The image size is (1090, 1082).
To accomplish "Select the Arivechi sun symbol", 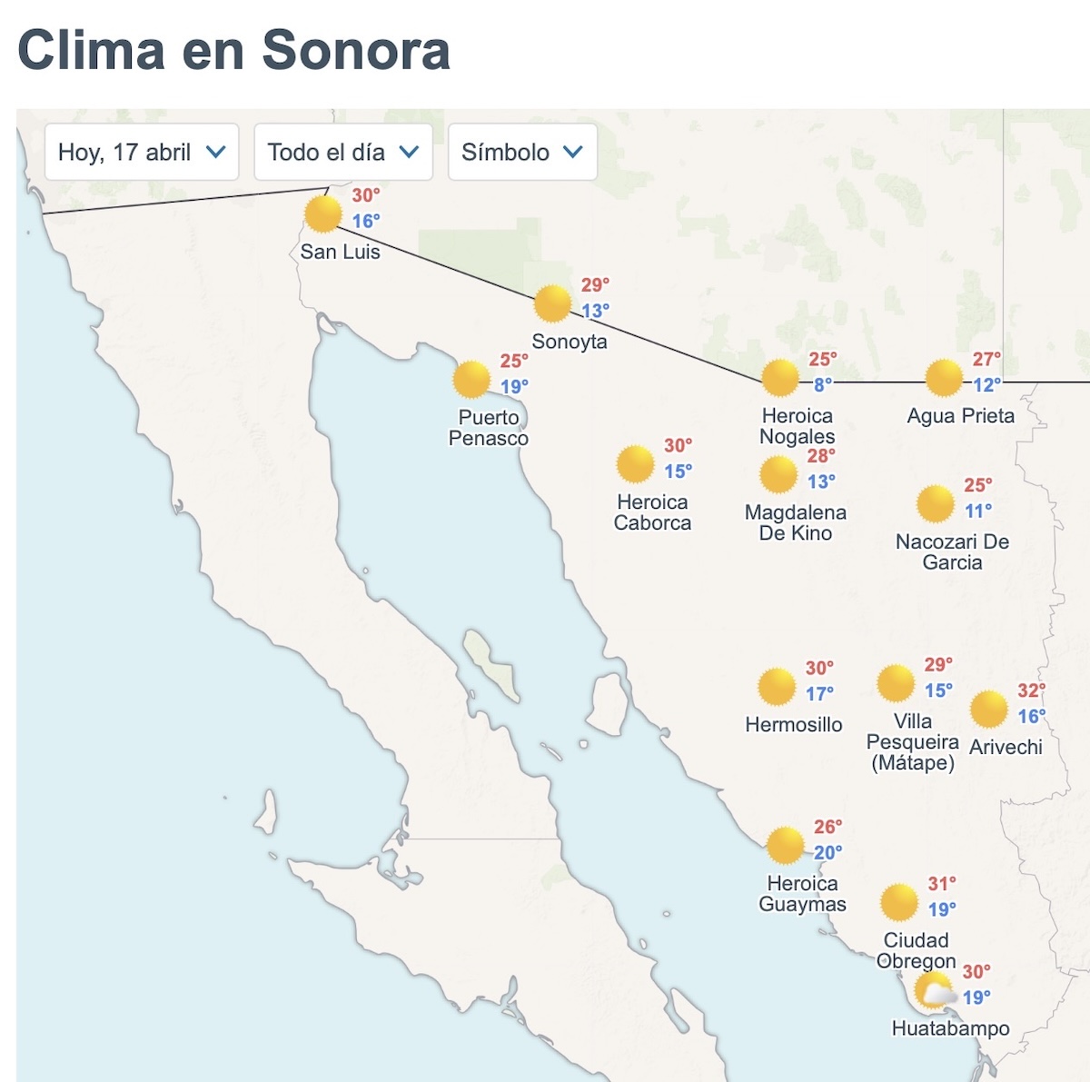I will click(x=989, y=709).
